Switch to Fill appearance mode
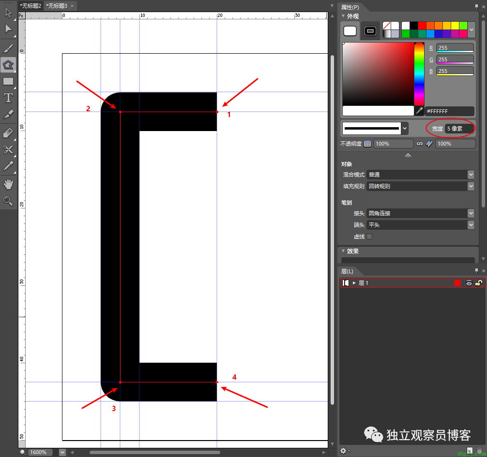The width and height of the screenshot is (487, 457). [x=350, y=31]
